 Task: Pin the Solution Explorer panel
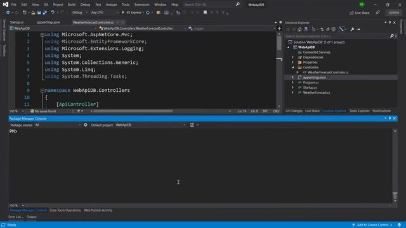(x=390, y=23)
